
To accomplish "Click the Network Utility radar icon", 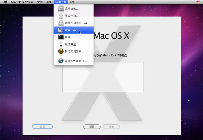I will click(x=61, y=51).
